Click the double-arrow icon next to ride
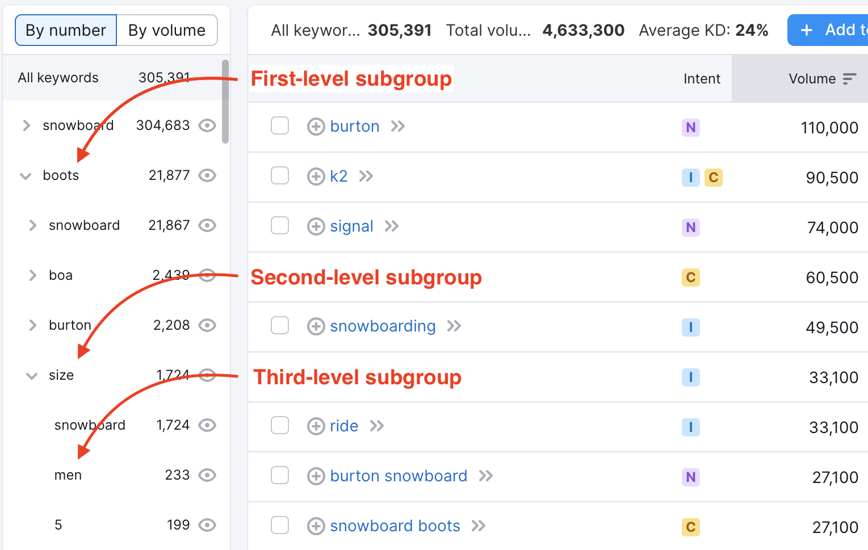The image size is (868, 550). [x=376, y=426]
